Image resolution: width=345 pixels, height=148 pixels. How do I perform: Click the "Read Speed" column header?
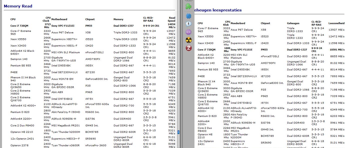pos(172,19)
